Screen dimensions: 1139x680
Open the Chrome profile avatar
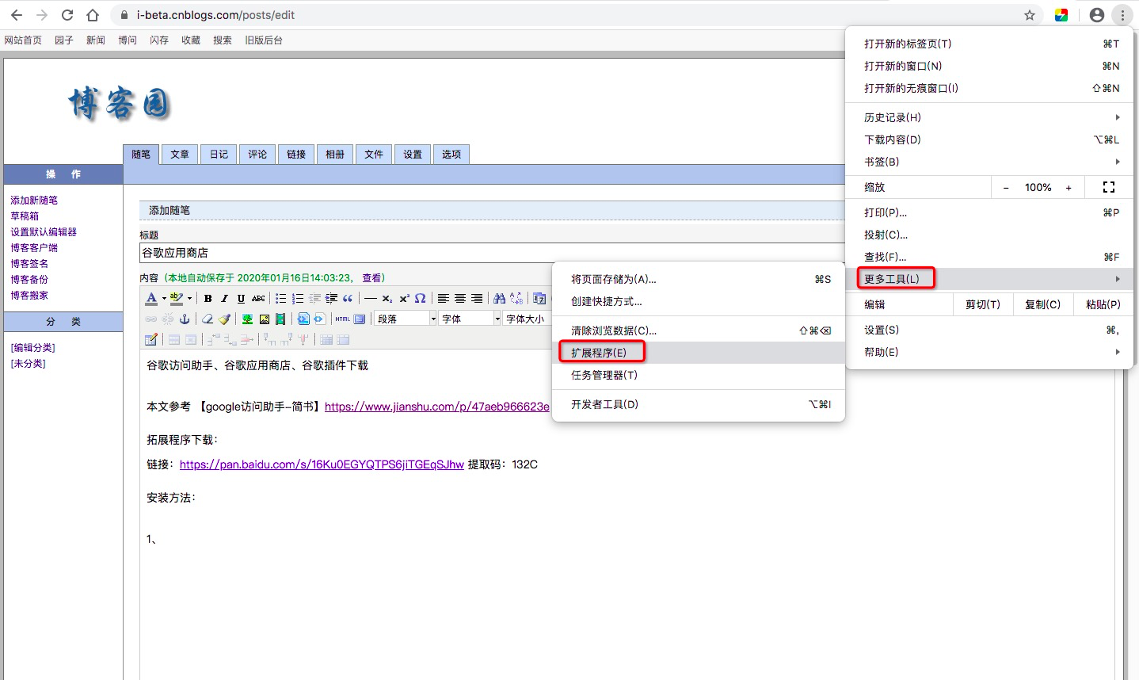tap(1097, 15)
